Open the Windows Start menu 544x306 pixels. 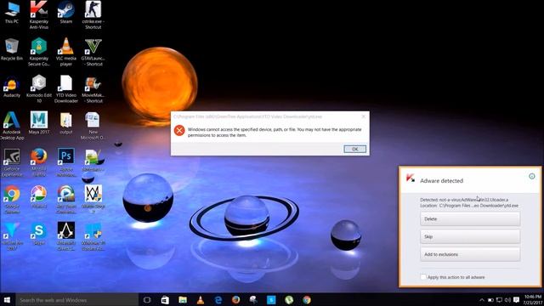[7, 300]
